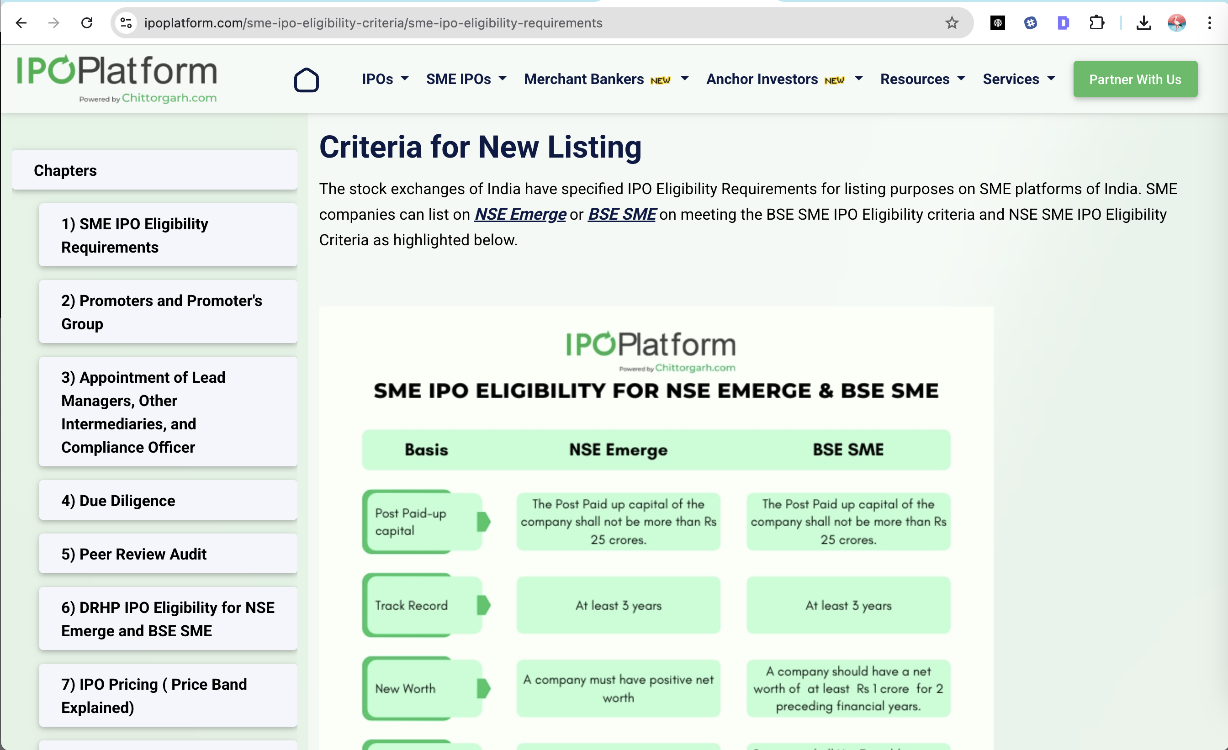Expand the SME IPOs dropdown menu
Viewport: 1228px width, 750px height.
tap(466, 79)
